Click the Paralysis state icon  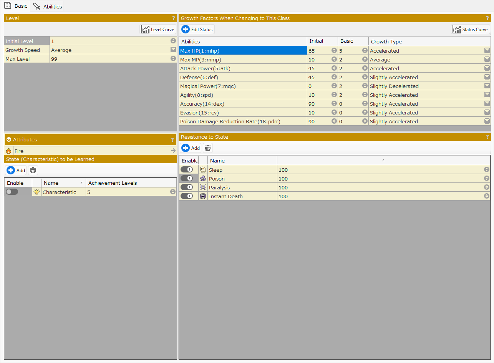click(203, 187)
